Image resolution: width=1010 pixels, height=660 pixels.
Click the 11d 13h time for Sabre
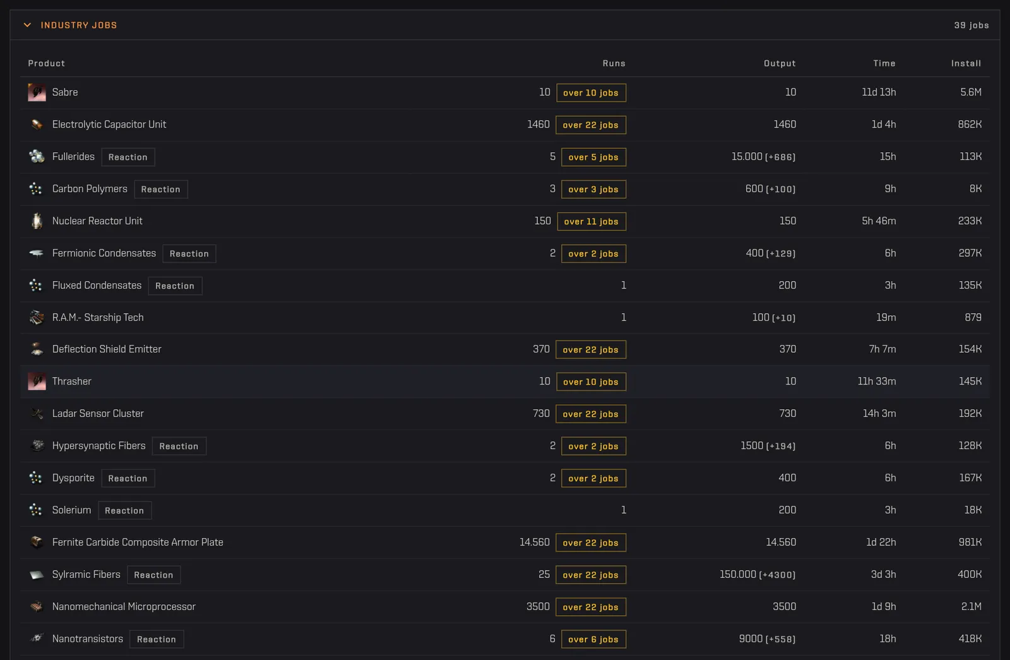879,92
